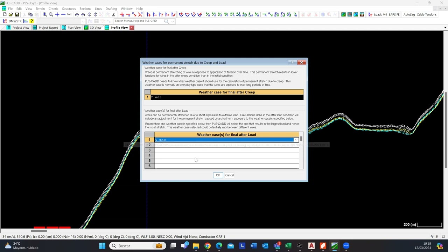Open the 3D view terrain toolbar icon
Viewport: 448px width, 252px height.
coord(343,14)
